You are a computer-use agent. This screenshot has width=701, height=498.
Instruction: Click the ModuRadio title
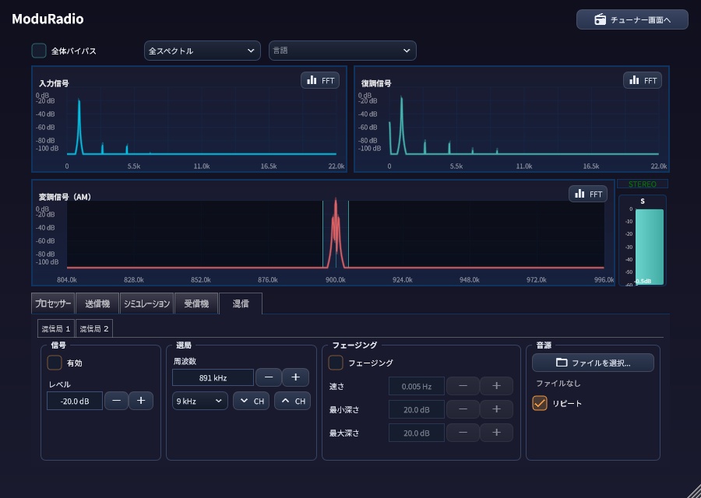pos(48,19)
